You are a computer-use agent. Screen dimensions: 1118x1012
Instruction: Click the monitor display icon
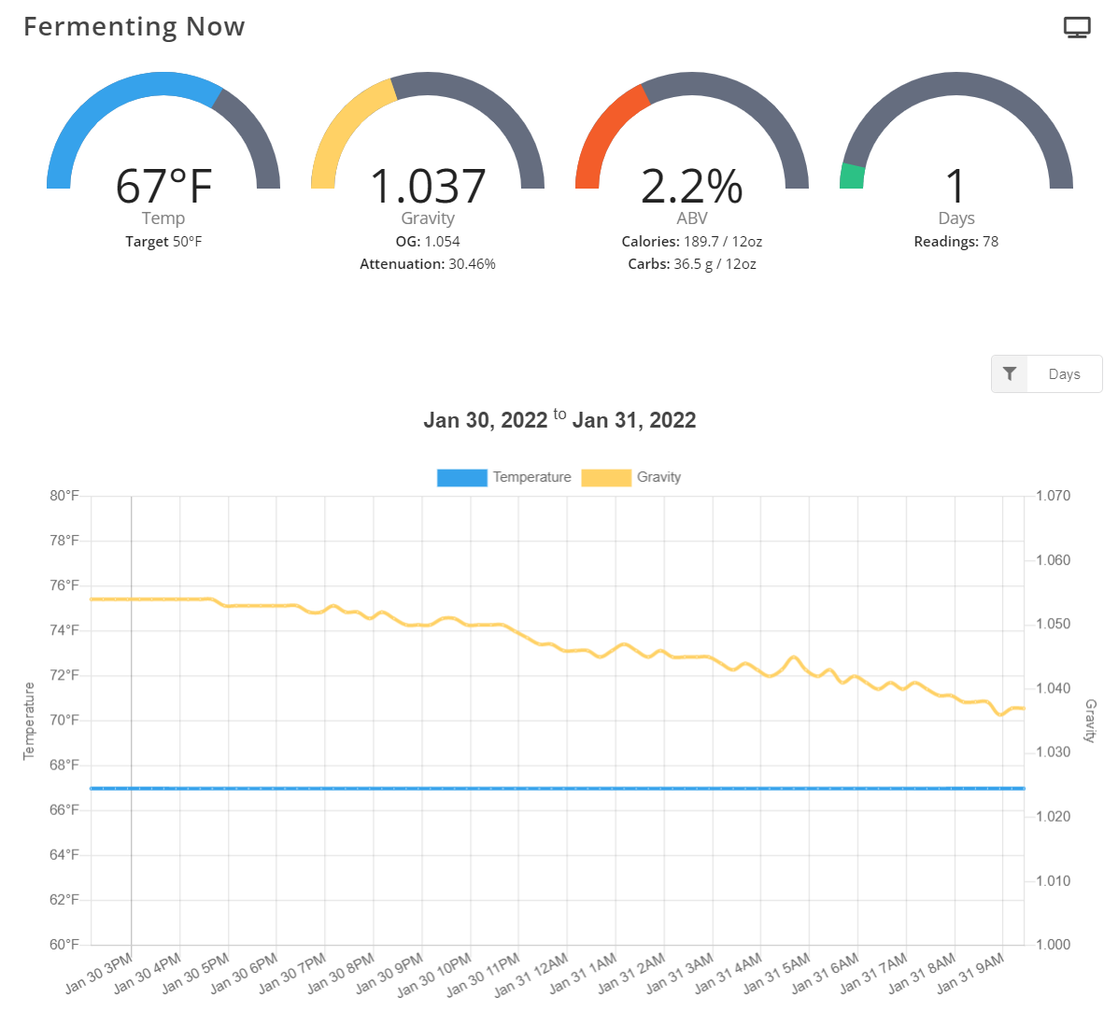tap(1077, 27)
